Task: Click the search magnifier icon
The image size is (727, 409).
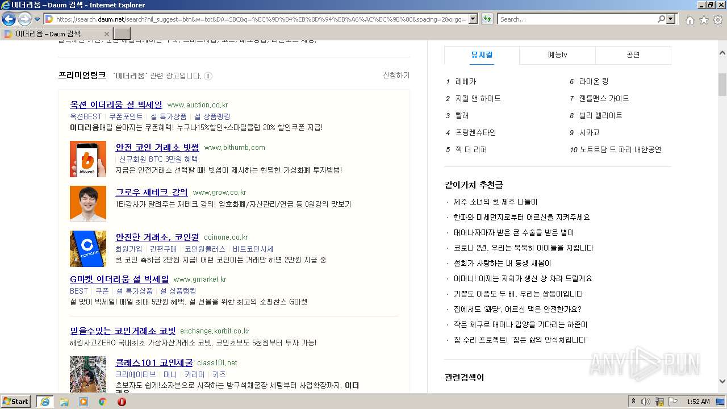Action: (x=661, y=19)
